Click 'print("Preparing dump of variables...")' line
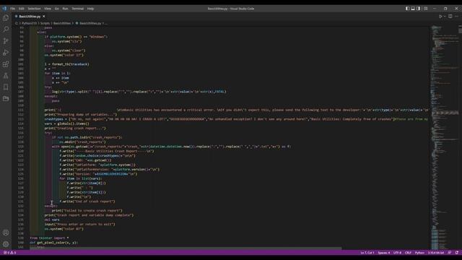462x260 pixels. click(81, 115)
